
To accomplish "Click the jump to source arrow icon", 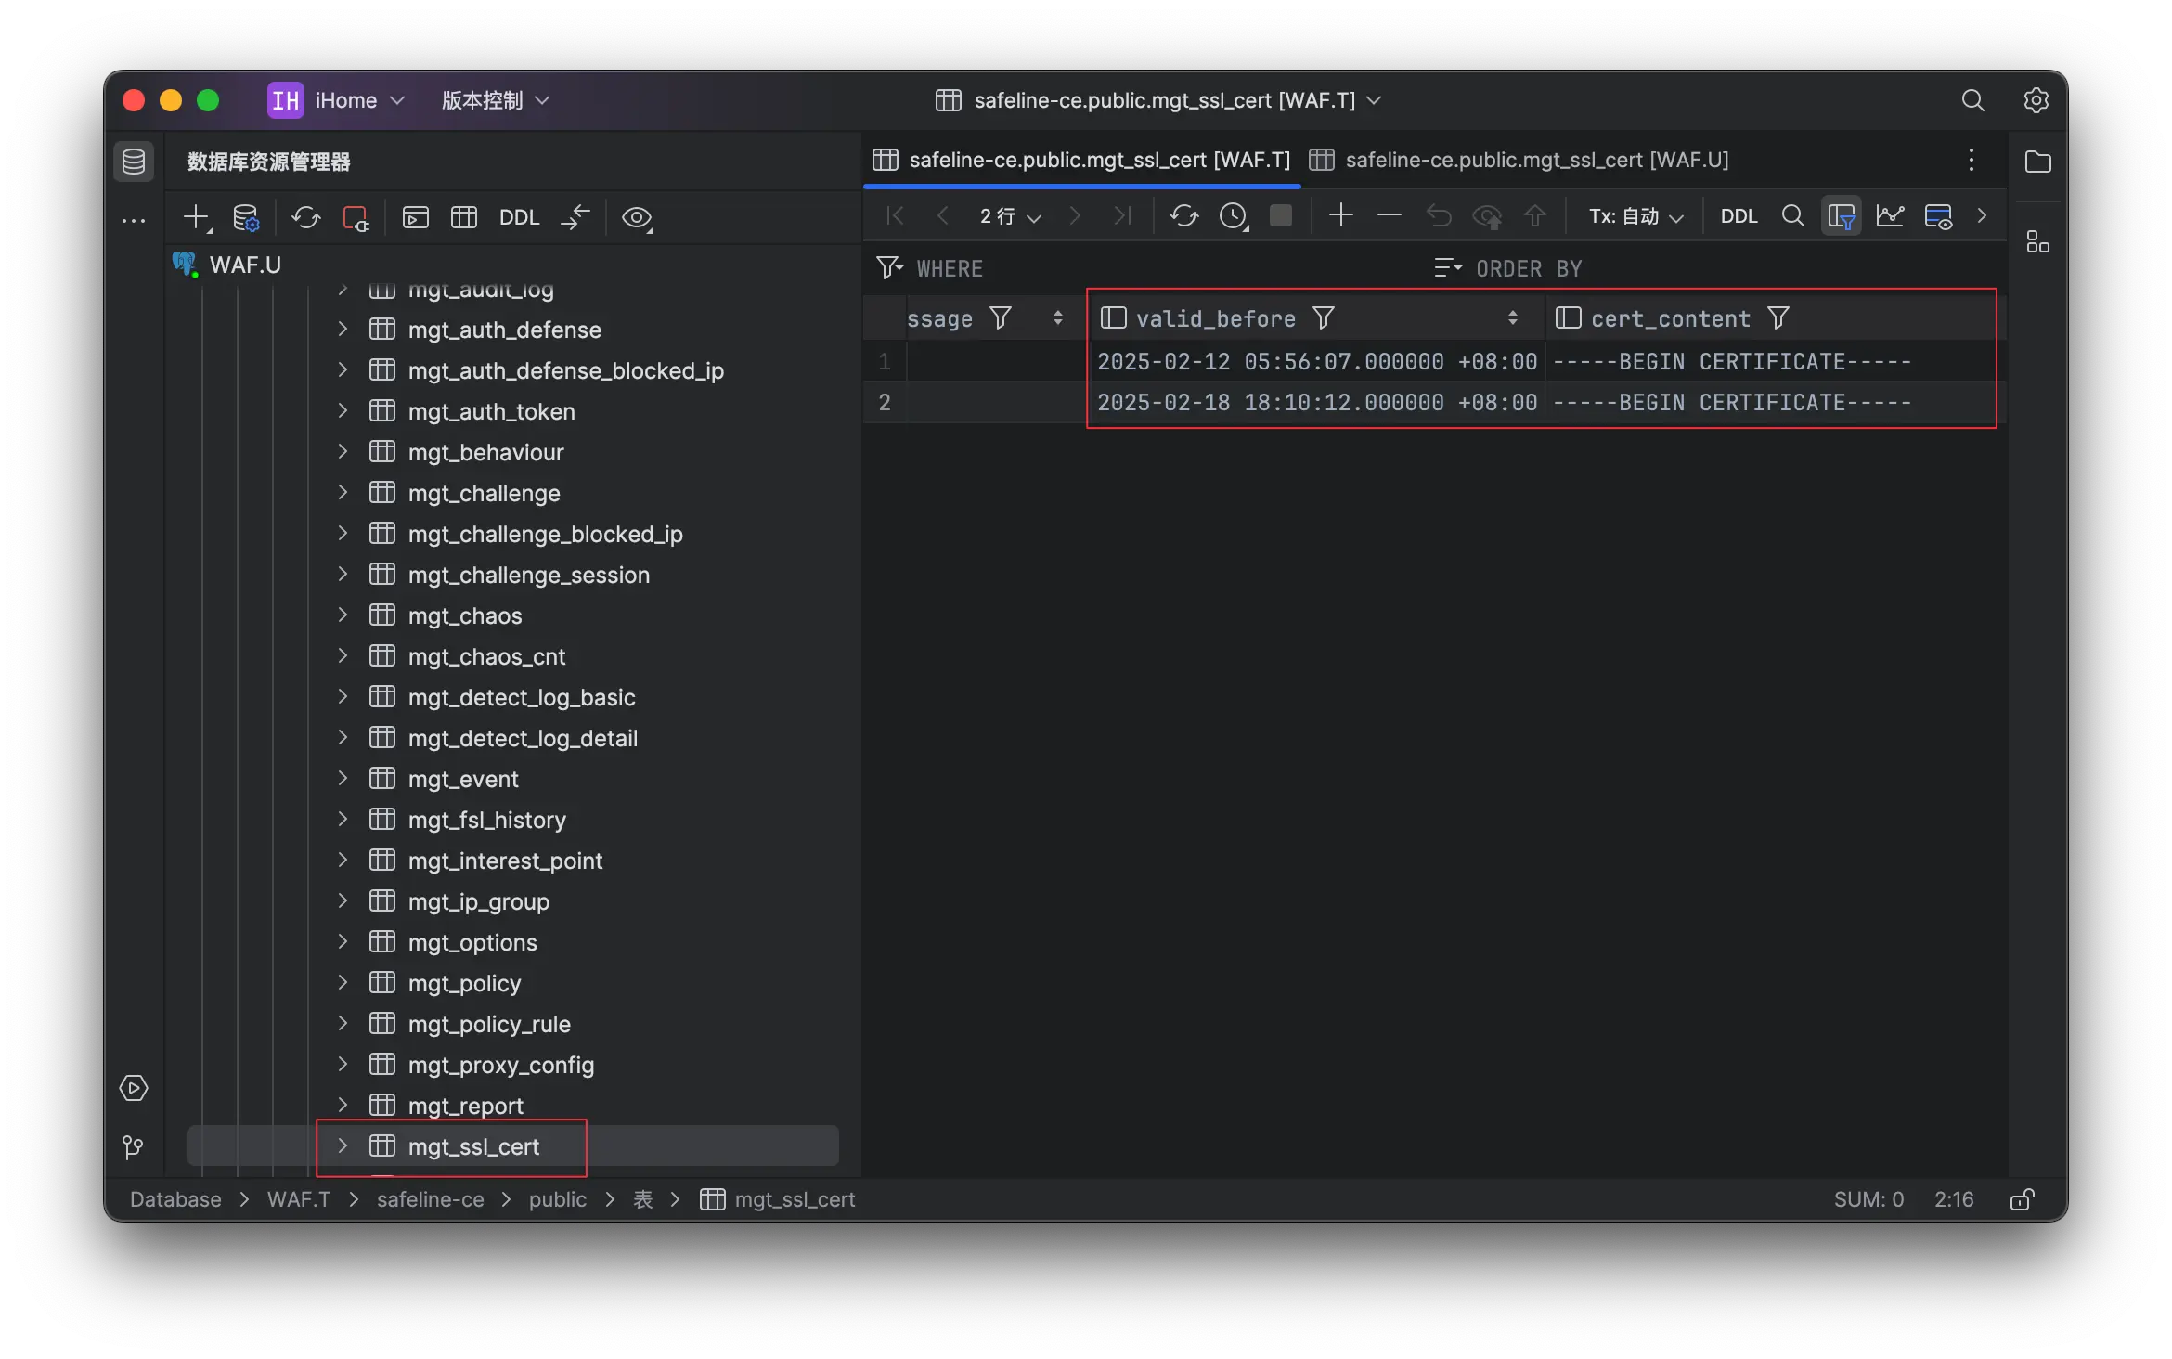I will pyautogui.click(x=575, y=217).
